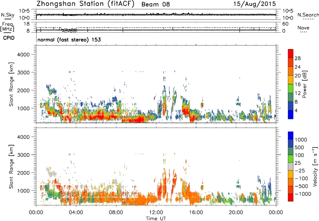
Task: Click the date '15/Aug/2015'
Action: [254, 4]
